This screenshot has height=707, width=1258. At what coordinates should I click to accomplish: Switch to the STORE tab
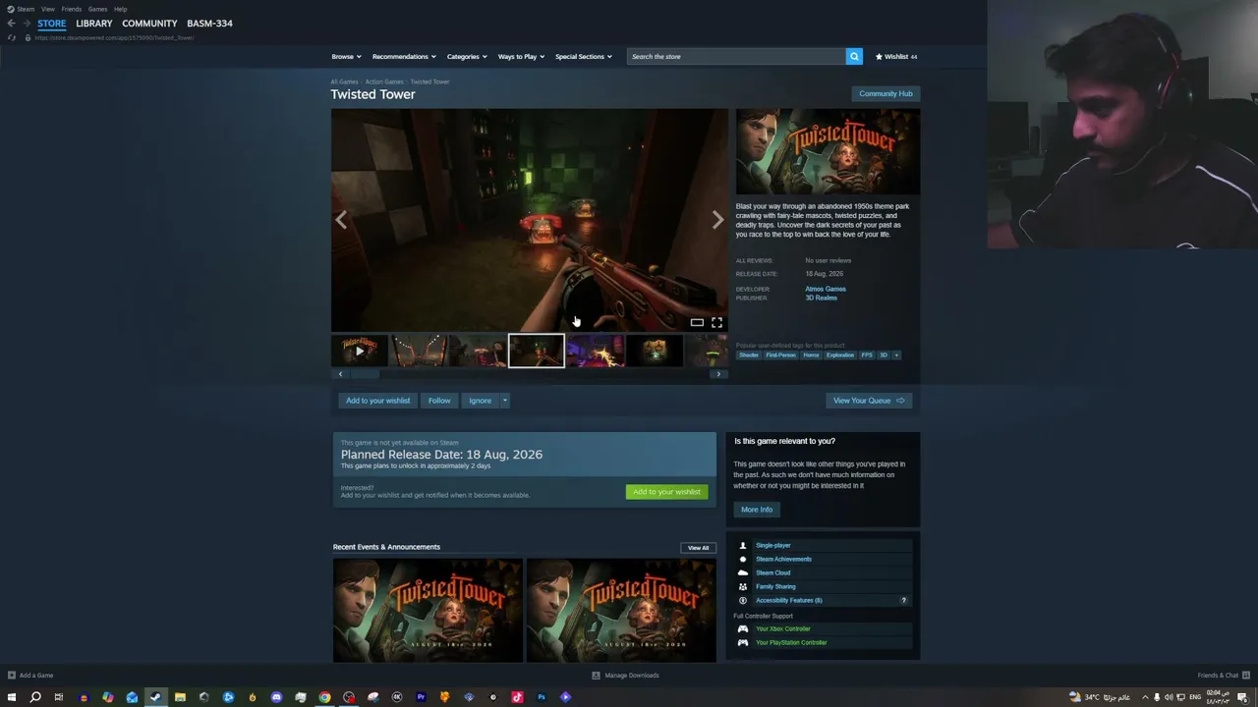(x=52, y=24)
